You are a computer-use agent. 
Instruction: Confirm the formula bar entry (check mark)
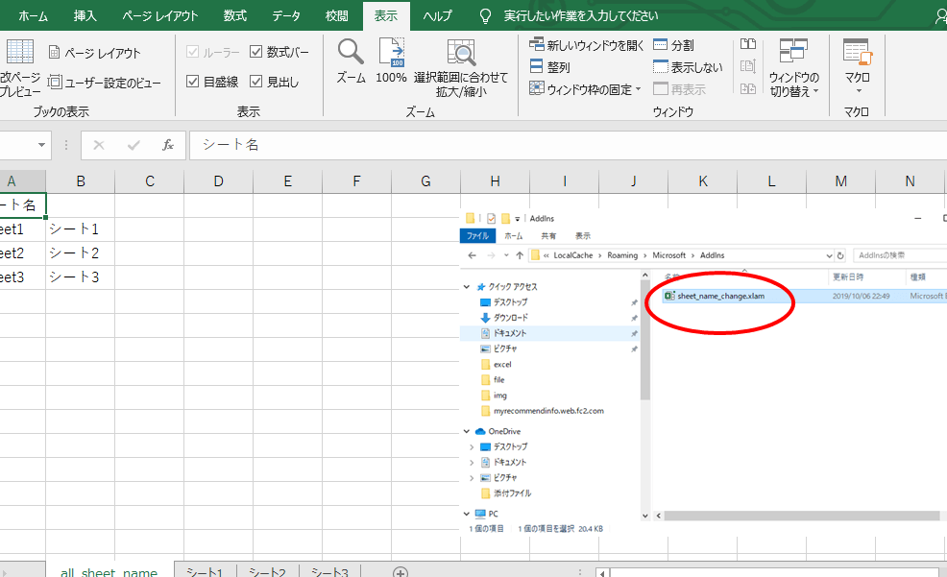pyautogui.click(x=134, y=145)
